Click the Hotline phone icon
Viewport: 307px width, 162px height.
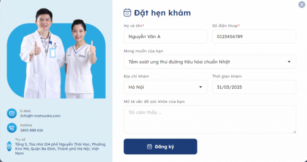(12, 128)
